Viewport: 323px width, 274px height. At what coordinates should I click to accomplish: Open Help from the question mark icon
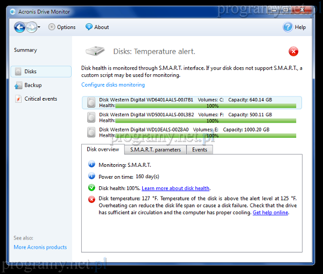click(288, 27)
